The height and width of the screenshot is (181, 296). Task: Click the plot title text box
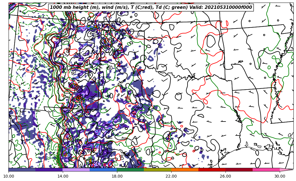pos(151,7)
